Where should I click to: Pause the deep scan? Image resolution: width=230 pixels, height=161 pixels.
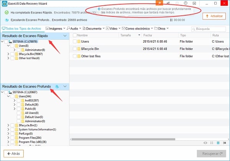171,20
